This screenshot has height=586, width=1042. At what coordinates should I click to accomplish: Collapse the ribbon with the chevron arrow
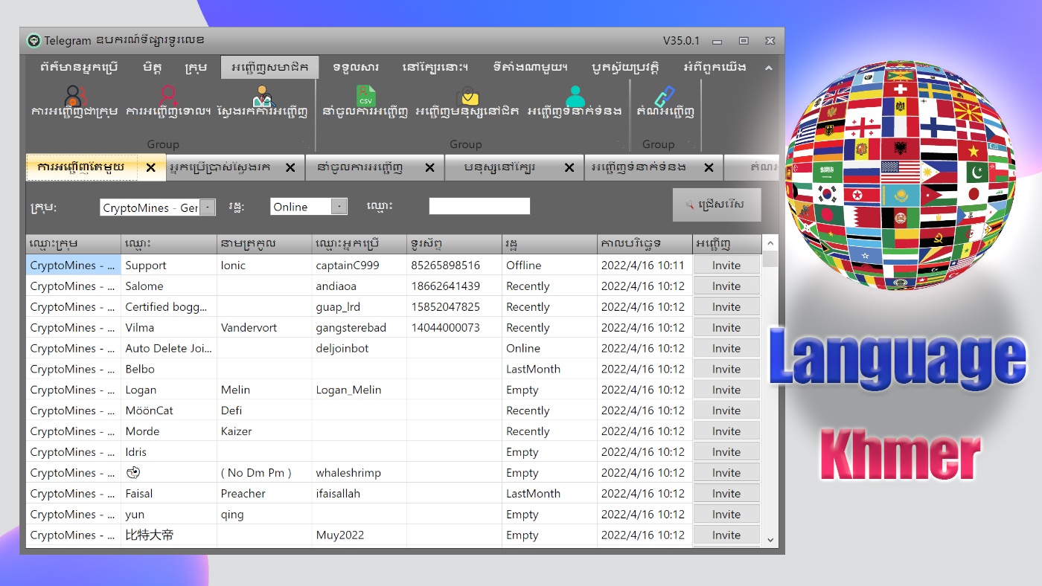coord(769,67)
